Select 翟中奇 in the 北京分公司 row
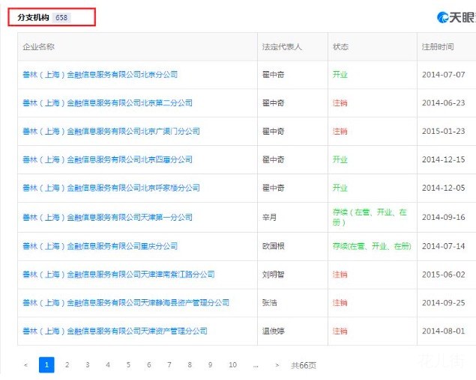This screenshot has width=476, height=380. tap(273, 75)
